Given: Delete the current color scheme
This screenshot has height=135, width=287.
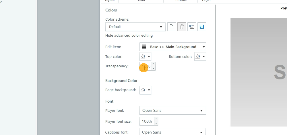Looking at the screenshot, I should tap(182, 27).
